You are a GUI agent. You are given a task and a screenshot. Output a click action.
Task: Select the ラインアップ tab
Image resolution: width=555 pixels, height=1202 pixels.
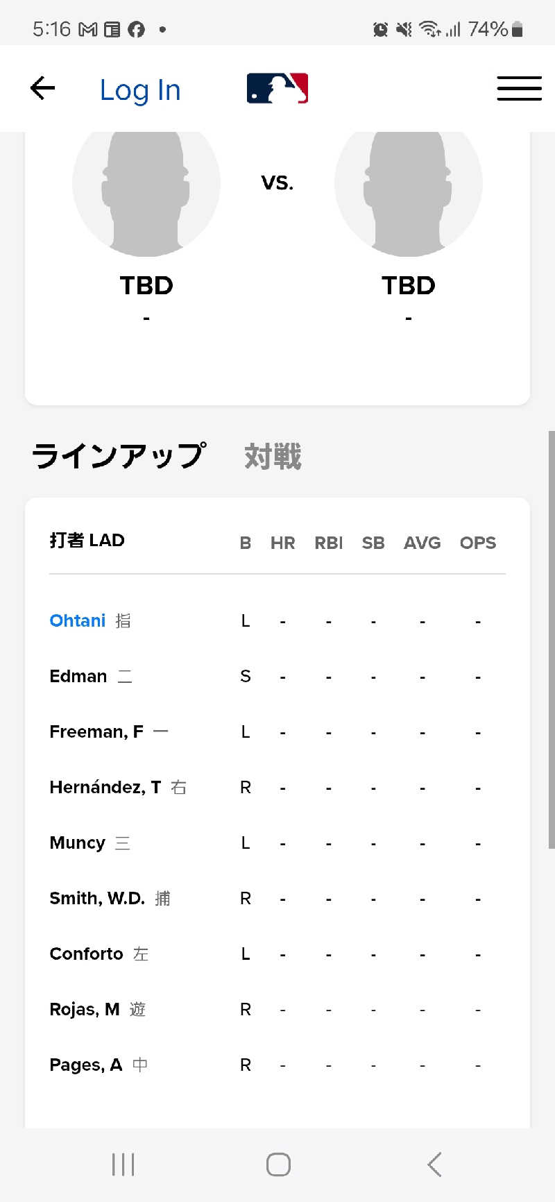tap(119, 456)
